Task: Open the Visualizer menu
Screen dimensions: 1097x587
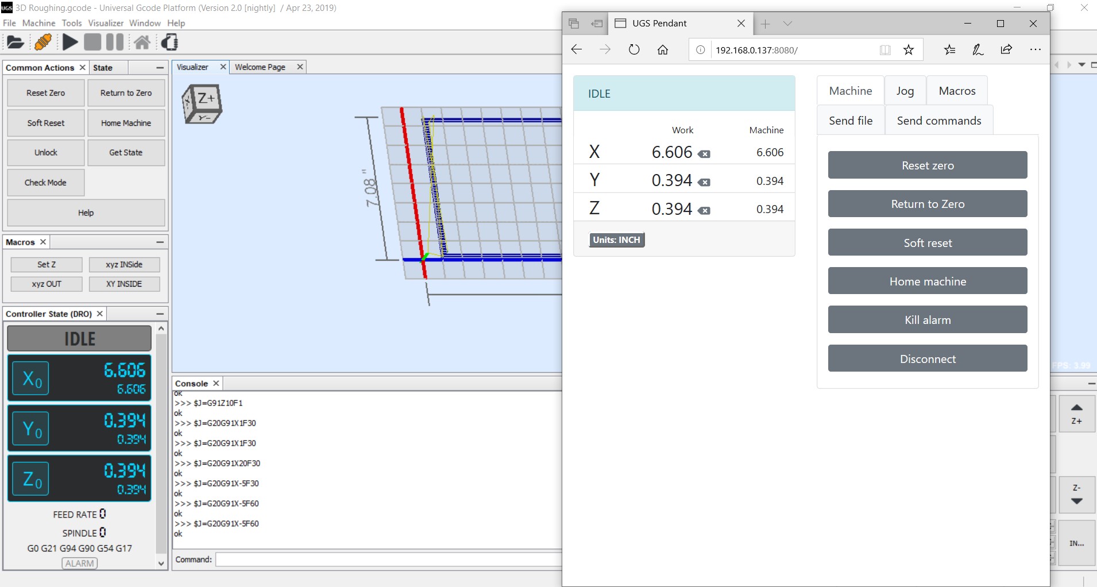Action: tap(106, 23)
